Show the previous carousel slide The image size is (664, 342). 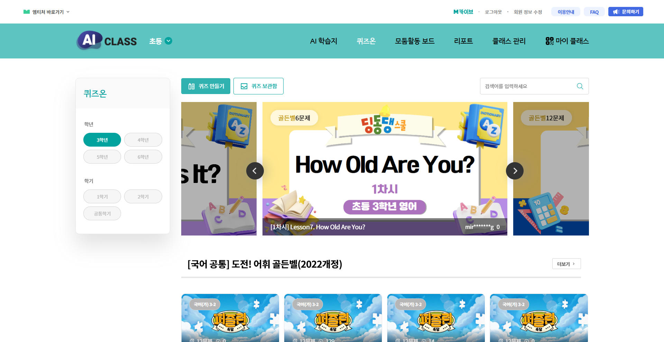(255, 171)
